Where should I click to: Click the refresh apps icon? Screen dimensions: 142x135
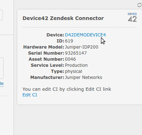(x=140, y=5)
